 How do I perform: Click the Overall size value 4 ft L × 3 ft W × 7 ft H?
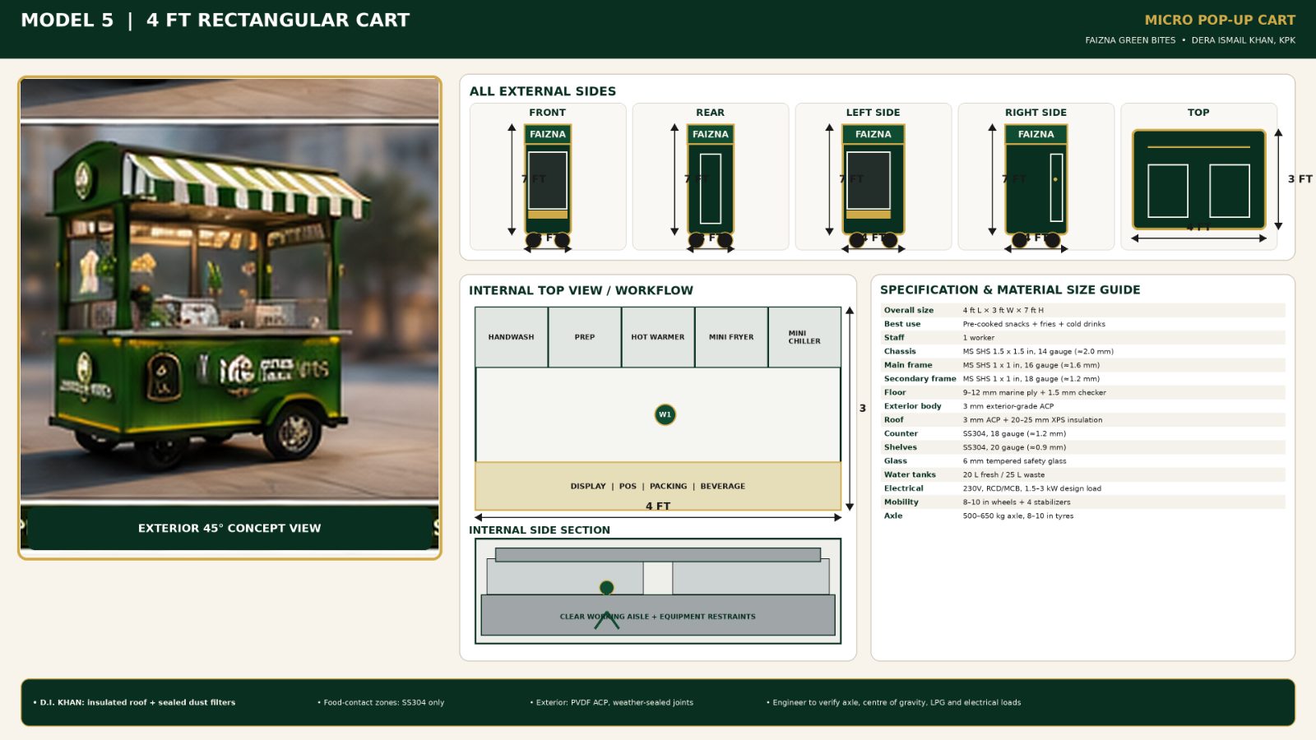(x=1003, y=310)
